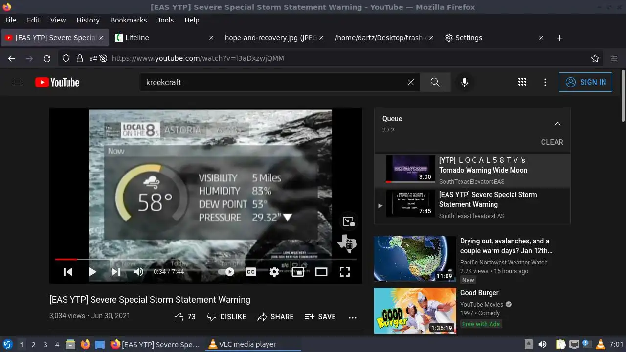Open the History menu
The image size is (626, 352).
click(x=88, y=20)
